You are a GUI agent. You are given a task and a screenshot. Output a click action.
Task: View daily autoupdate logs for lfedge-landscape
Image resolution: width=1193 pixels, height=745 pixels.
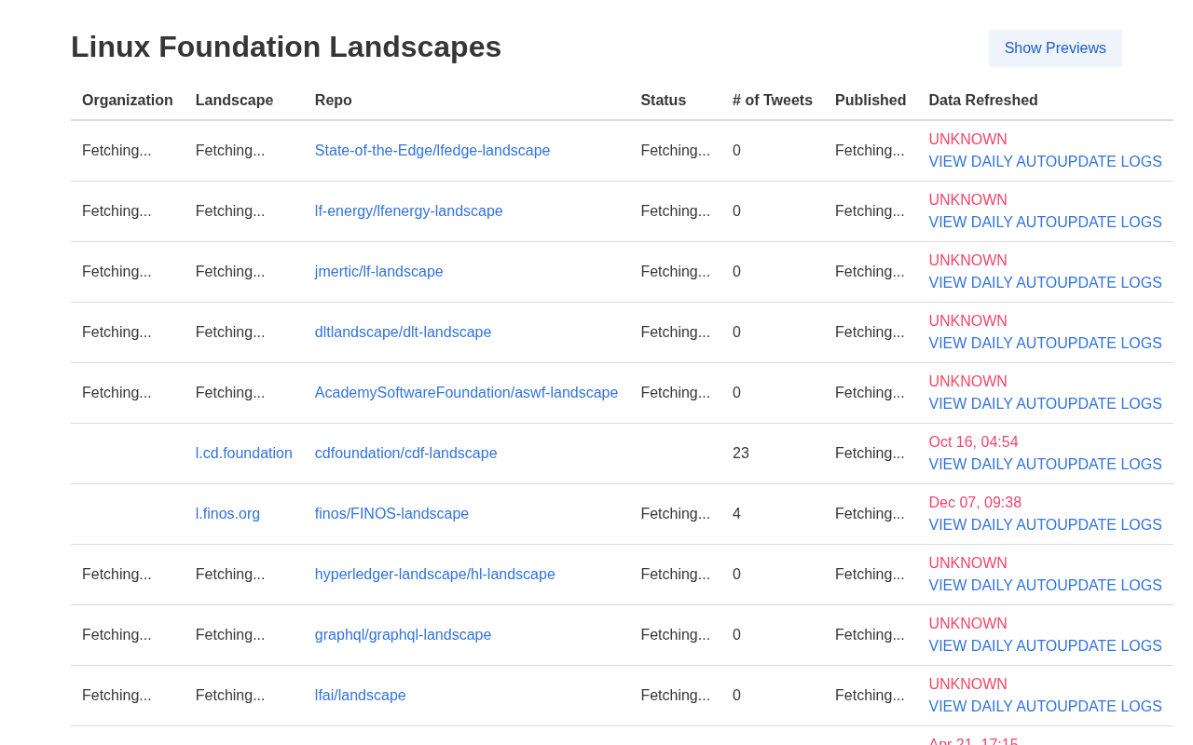click(1045, 162)
